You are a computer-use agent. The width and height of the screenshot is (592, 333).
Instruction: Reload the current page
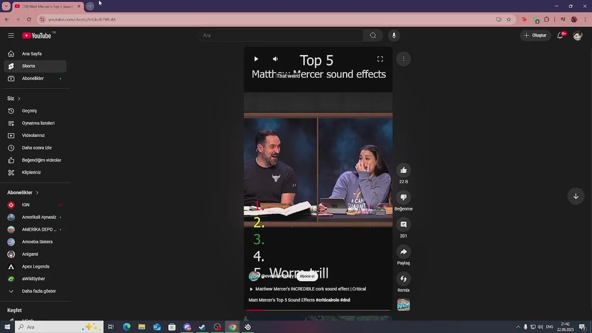29,19
